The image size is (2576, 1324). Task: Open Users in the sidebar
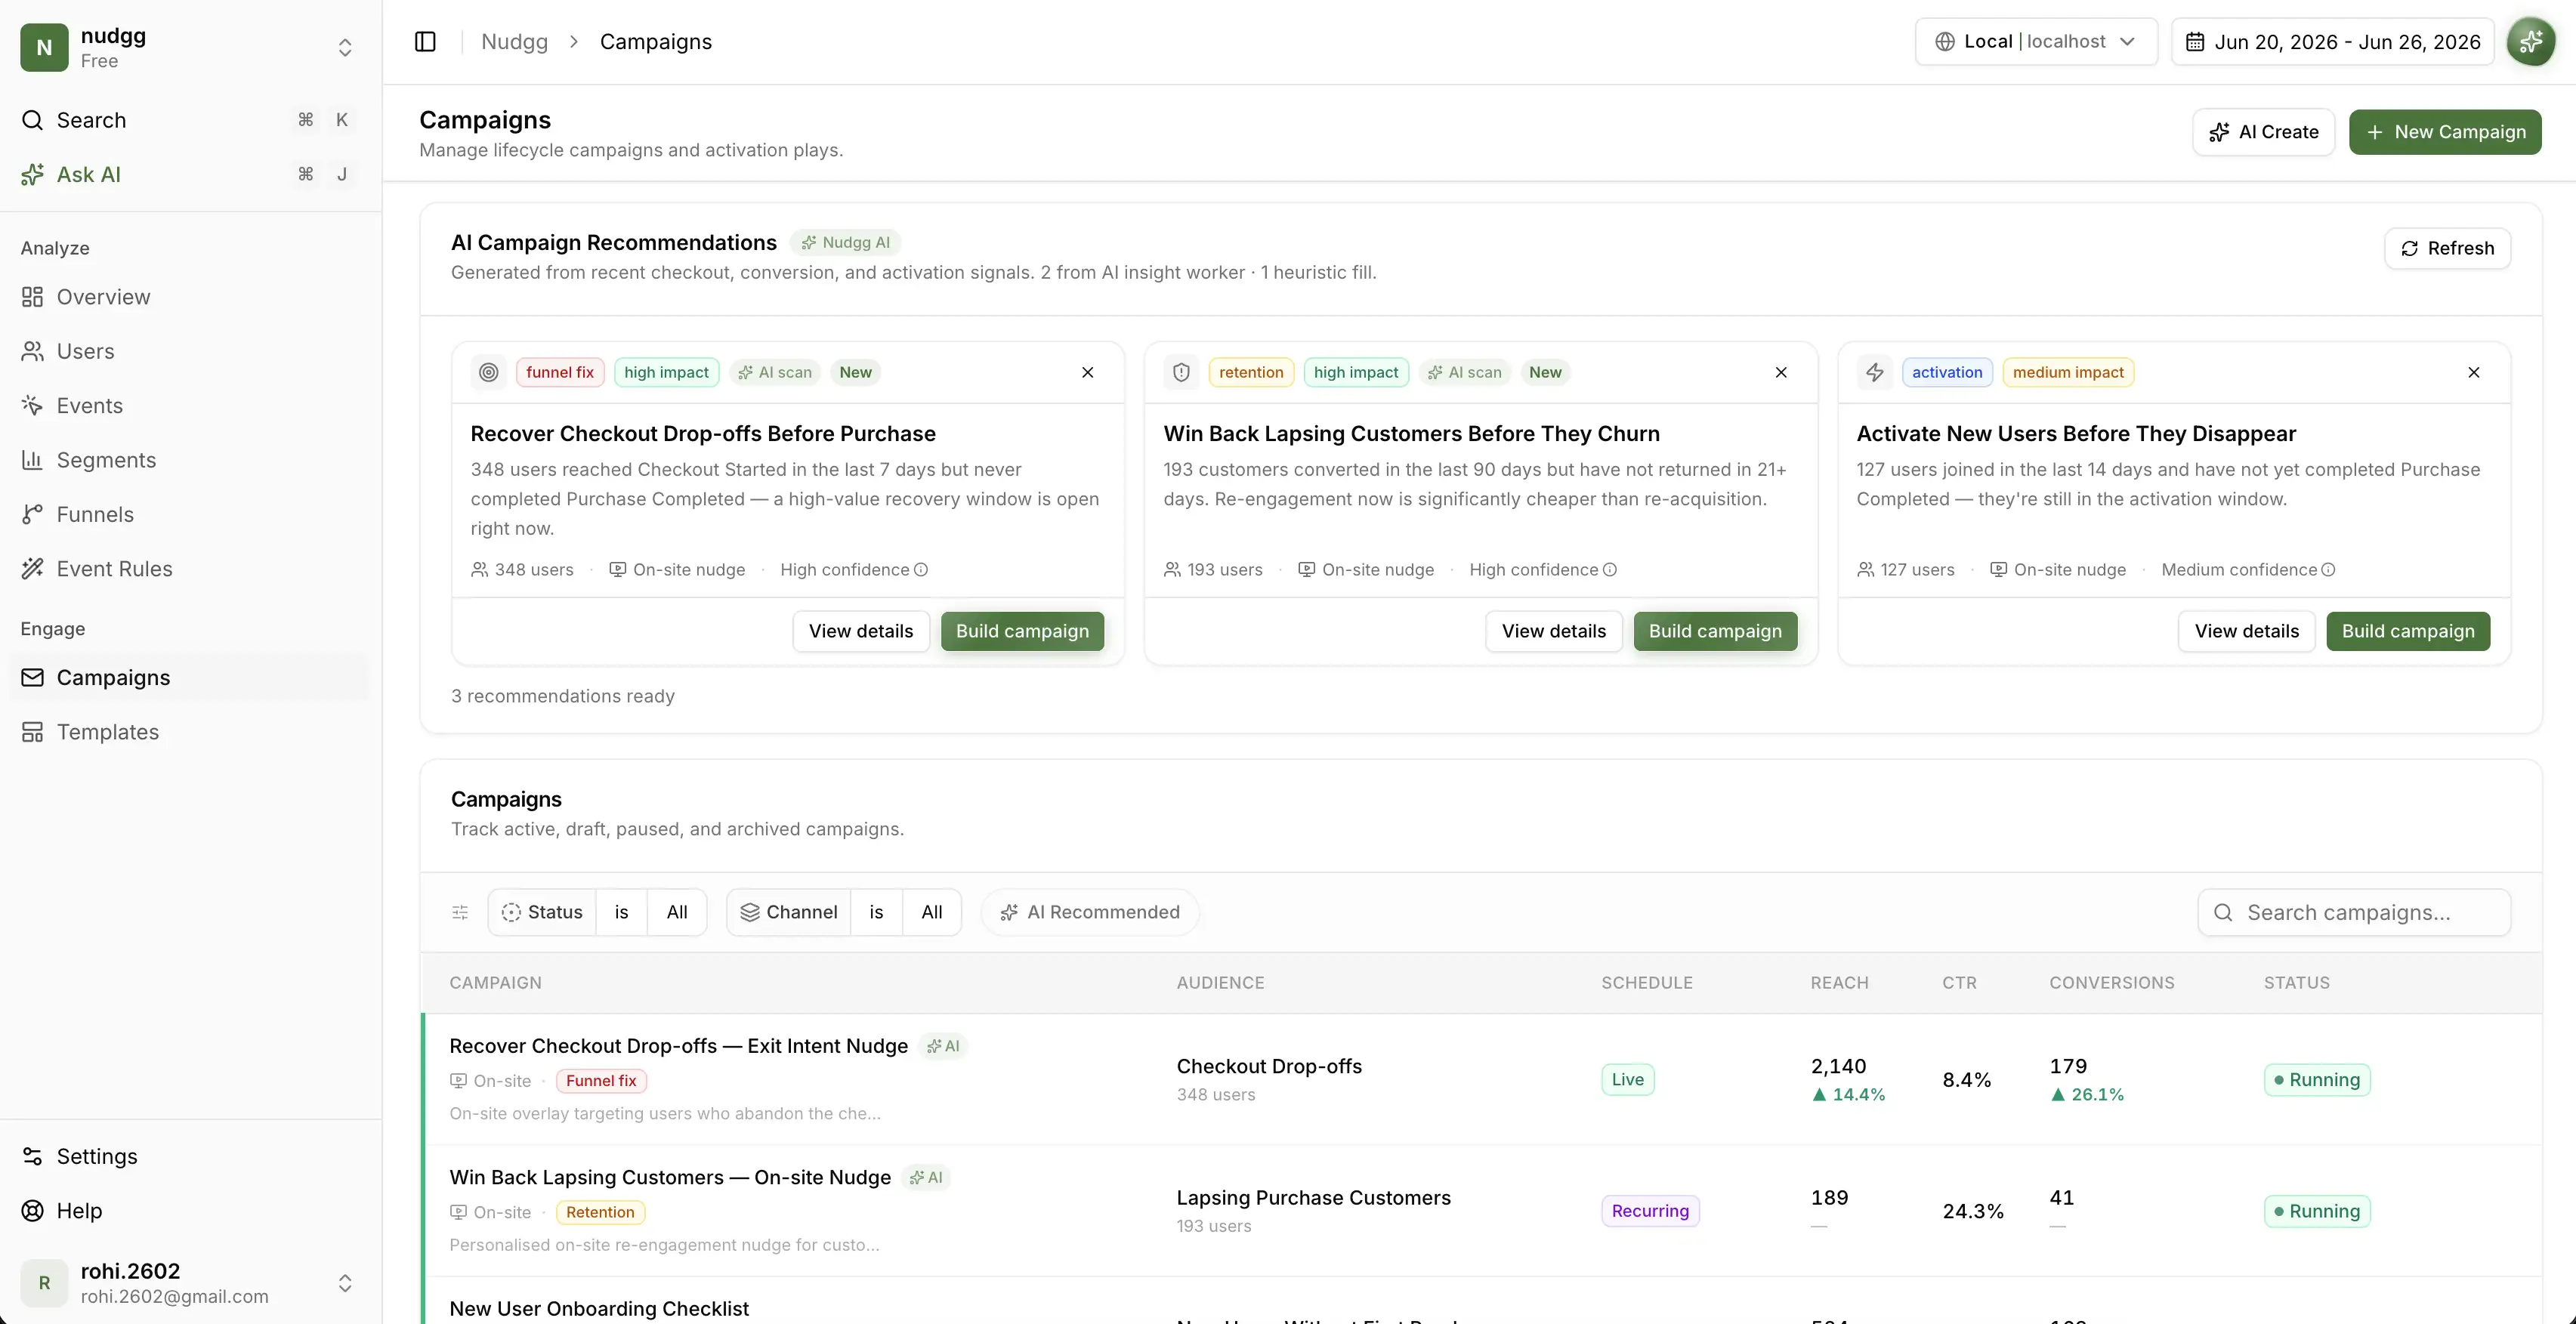190,351
